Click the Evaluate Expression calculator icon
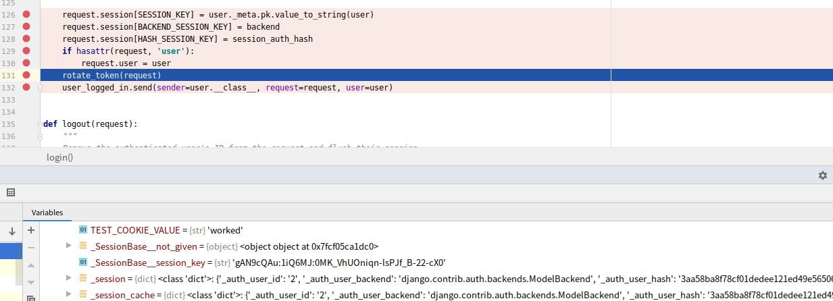833x301 pixels. point(11,193)
